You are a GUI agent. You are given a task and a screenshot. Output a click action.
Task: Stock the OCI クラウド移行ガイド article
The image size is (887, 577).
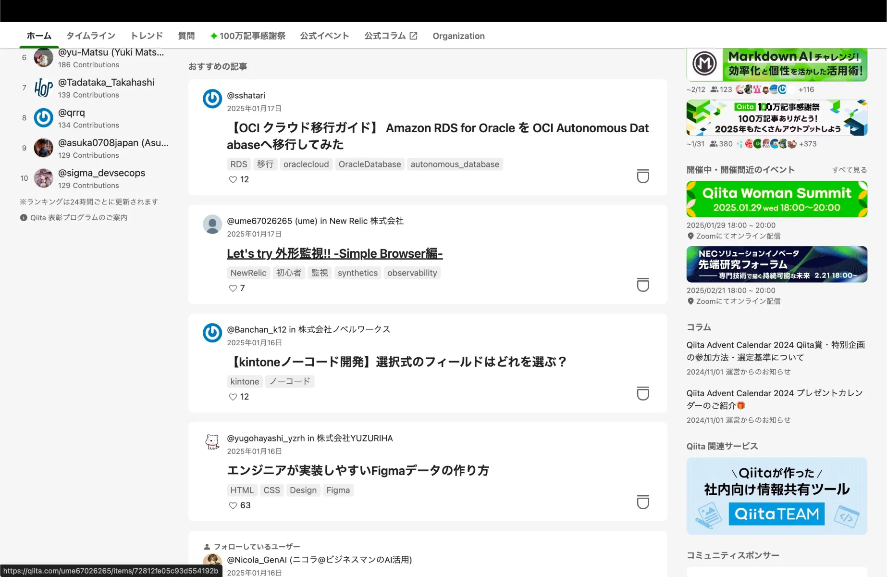tap(643, 176)
